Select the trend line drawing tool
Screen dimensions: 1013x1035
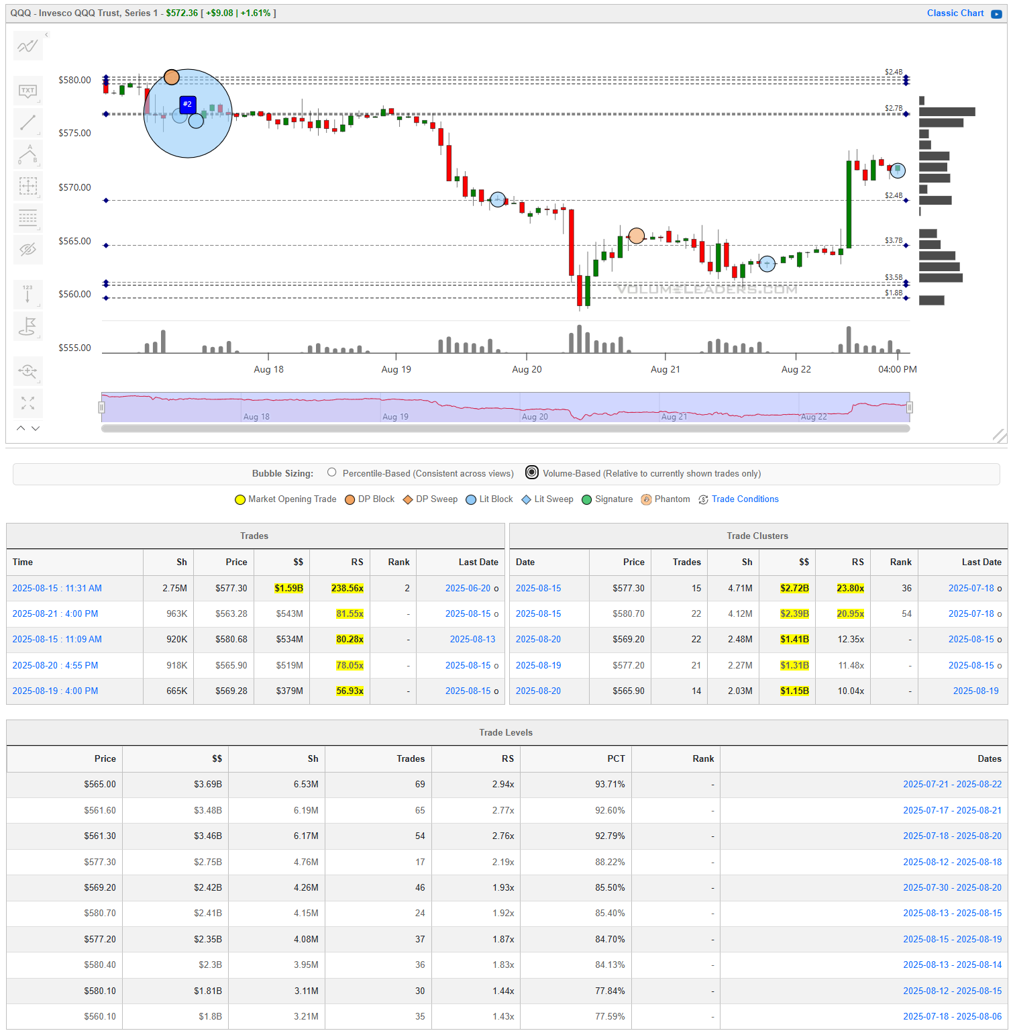pyautogui.click(x=28, y=122)
